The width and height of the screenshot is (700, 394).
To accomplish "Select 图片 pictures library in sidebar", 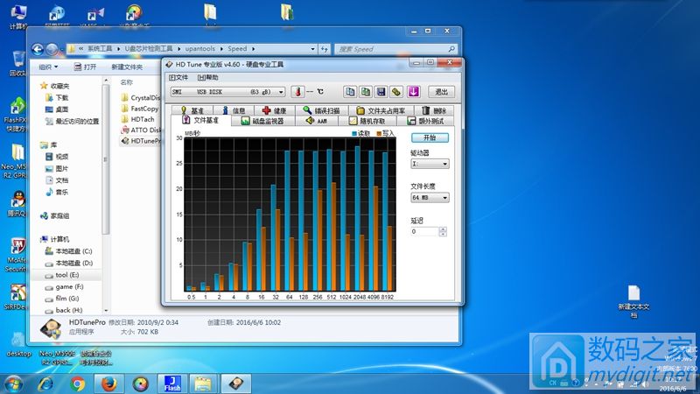I will point(57,168).
